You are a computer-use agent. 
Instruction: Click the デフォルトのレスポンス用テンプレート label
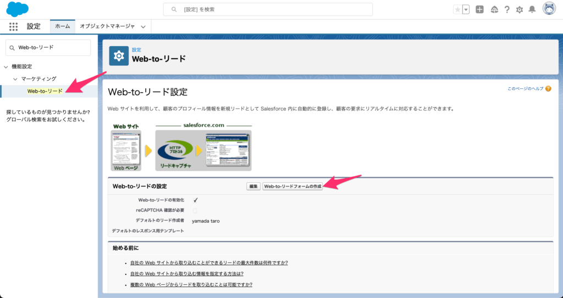[x=148, y=231]
